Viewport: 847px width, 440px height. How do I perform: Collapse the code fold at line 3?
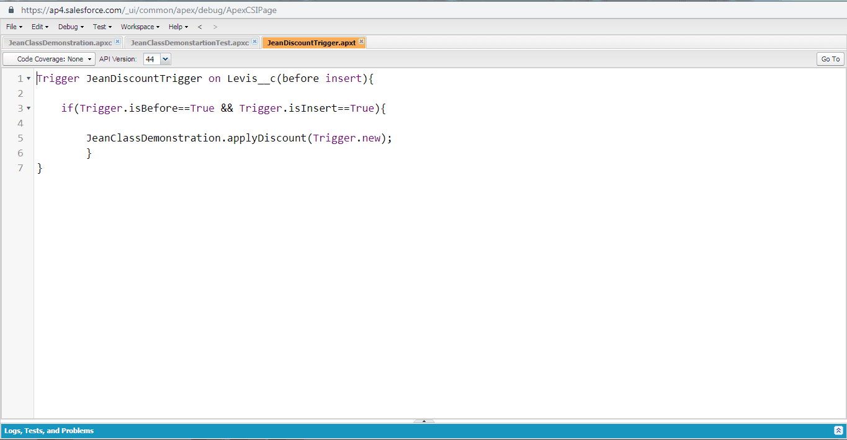29,108
